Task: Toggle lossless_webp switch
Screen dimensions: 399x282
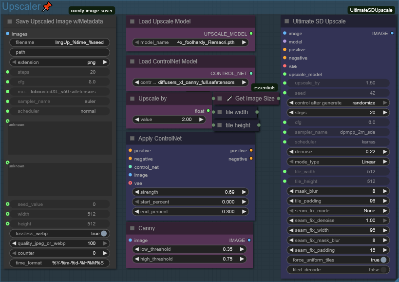Action: (104, 233)
